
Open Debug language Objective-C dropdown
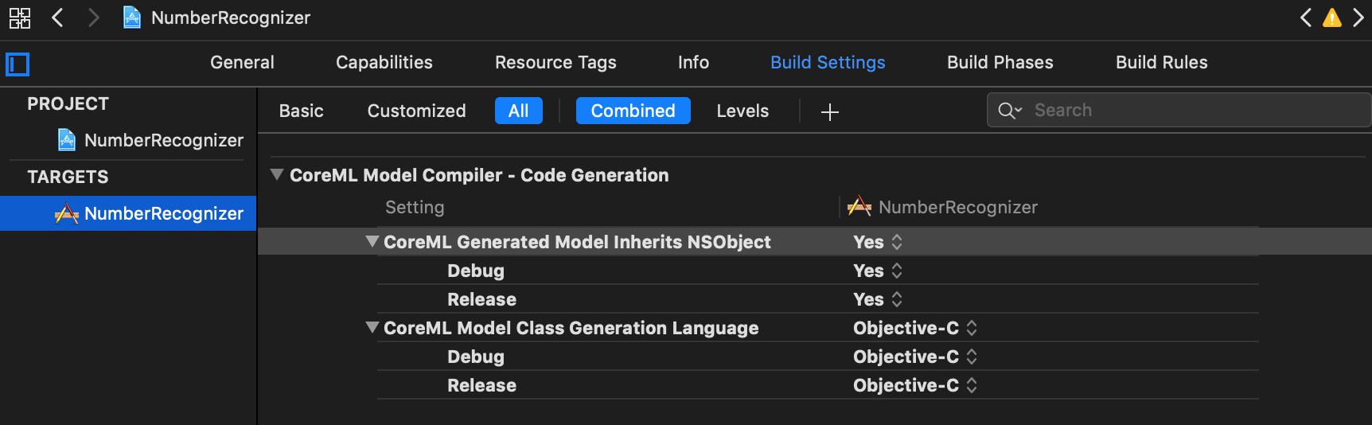(x=914, y=357)
